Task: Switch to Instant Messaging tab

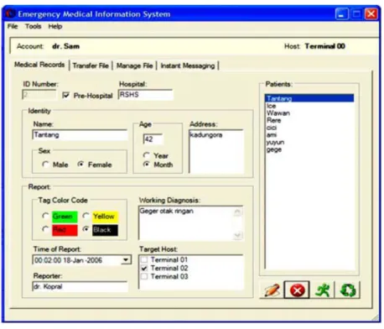Action: tap(188, 65)
